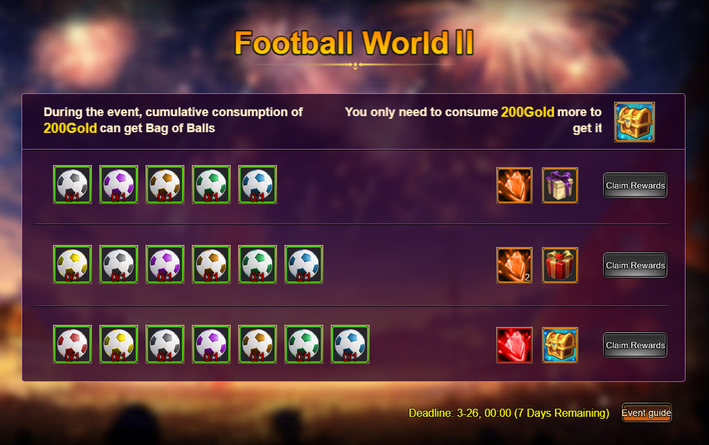
Task: Click the orange crystal with quantity 2
Action: [514, 265]
